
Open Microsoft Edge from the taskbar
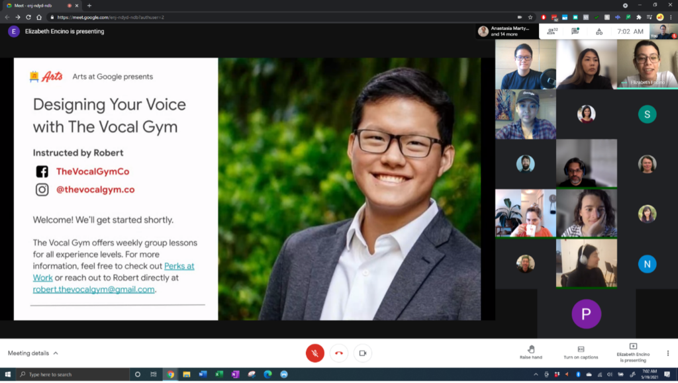[267, 374]
